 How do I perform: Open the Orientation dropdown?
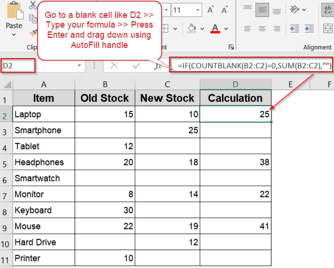pyautogui.click(x=304, y=9)
